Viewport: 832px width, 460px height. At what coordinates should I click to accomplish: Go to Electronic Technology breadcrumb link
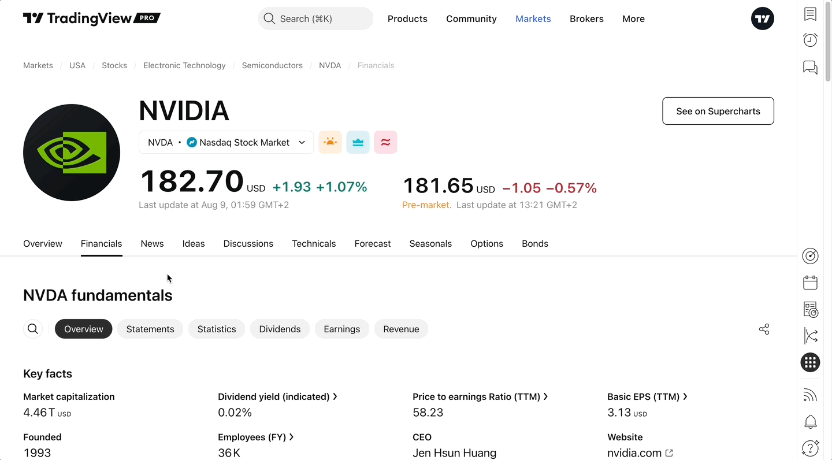click(184, 65)
